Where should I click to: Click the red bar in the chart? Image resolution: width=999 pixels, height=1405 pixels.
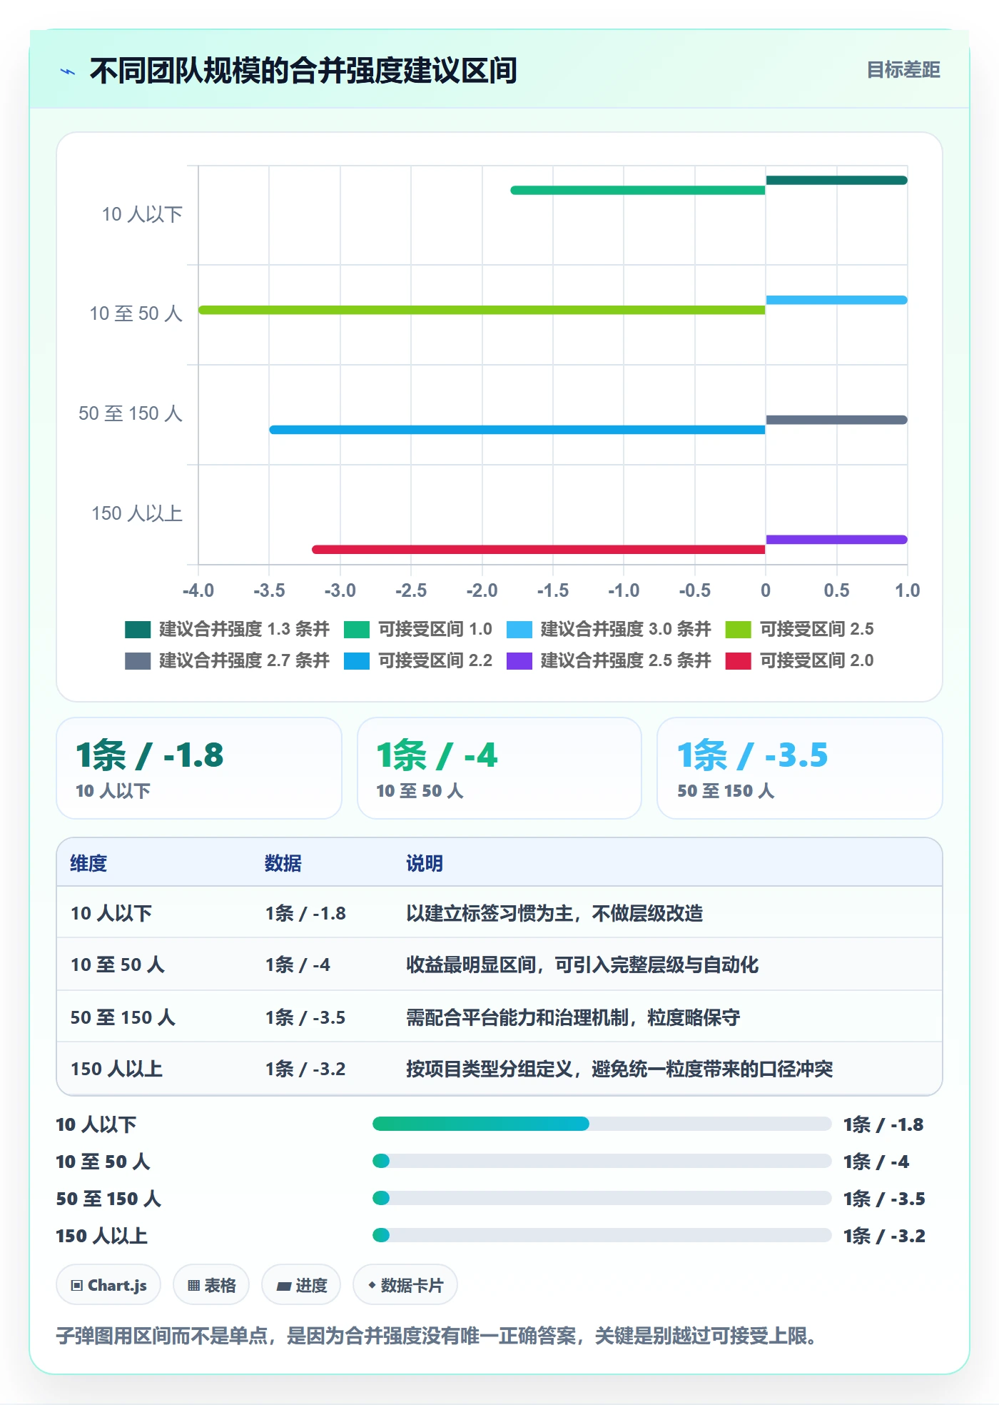point(539,550)
